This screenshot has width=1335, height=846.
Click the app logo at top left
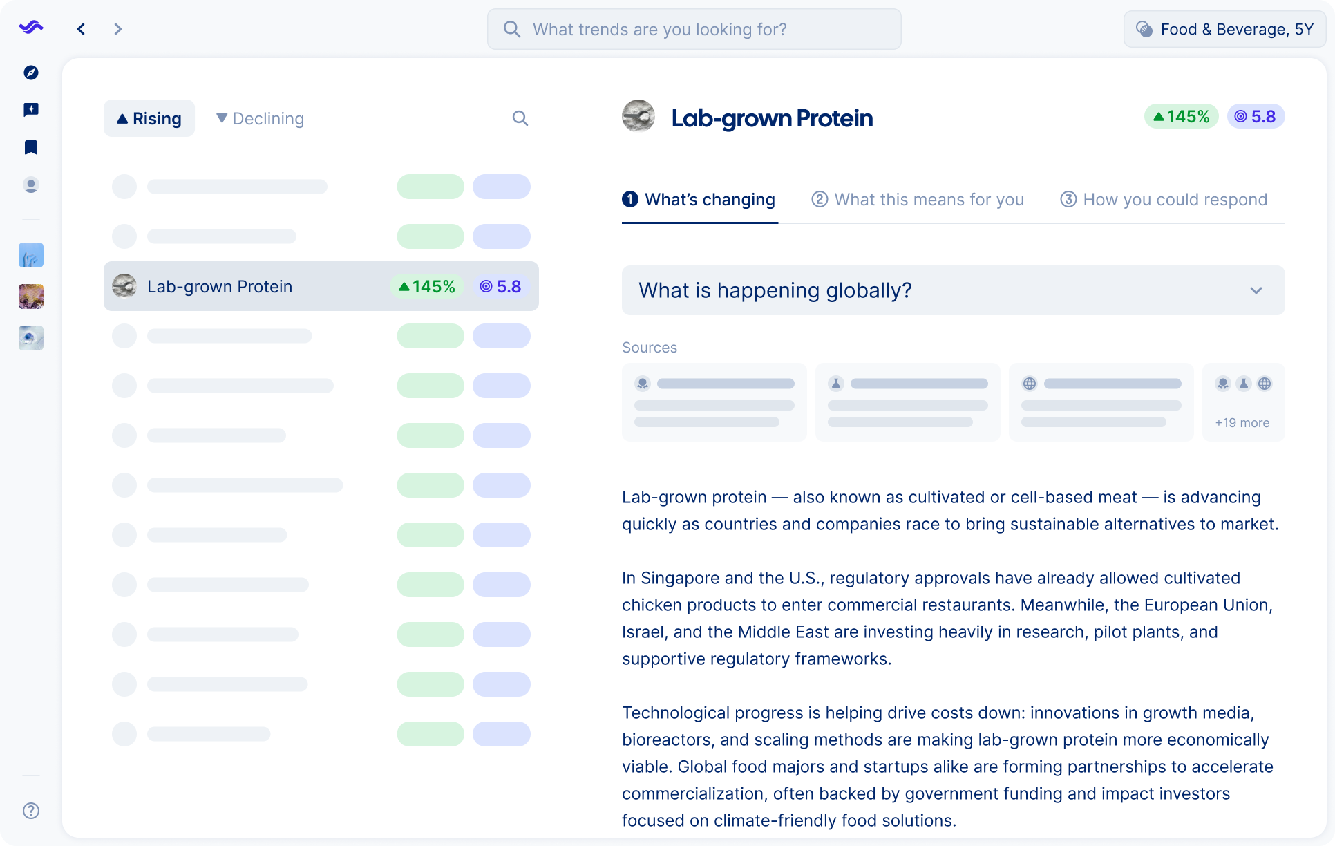pos(31,28)
